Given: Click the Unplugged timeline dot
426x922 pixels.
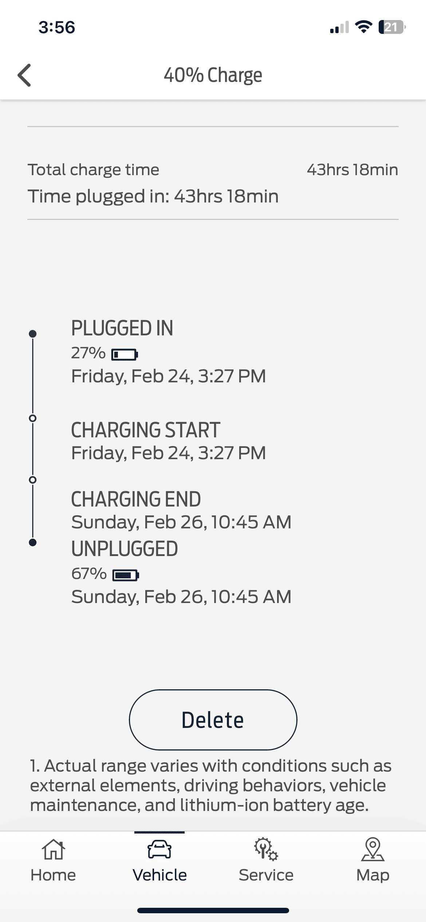Looking at the screenshot, I should tap(33, 543).
